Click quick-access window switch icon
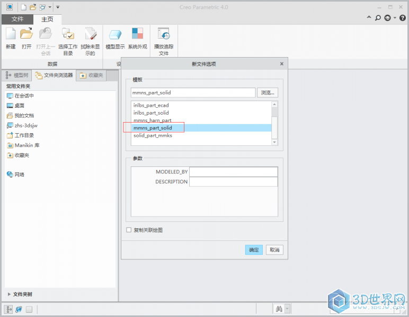409x317 pixels. (42, 7)
